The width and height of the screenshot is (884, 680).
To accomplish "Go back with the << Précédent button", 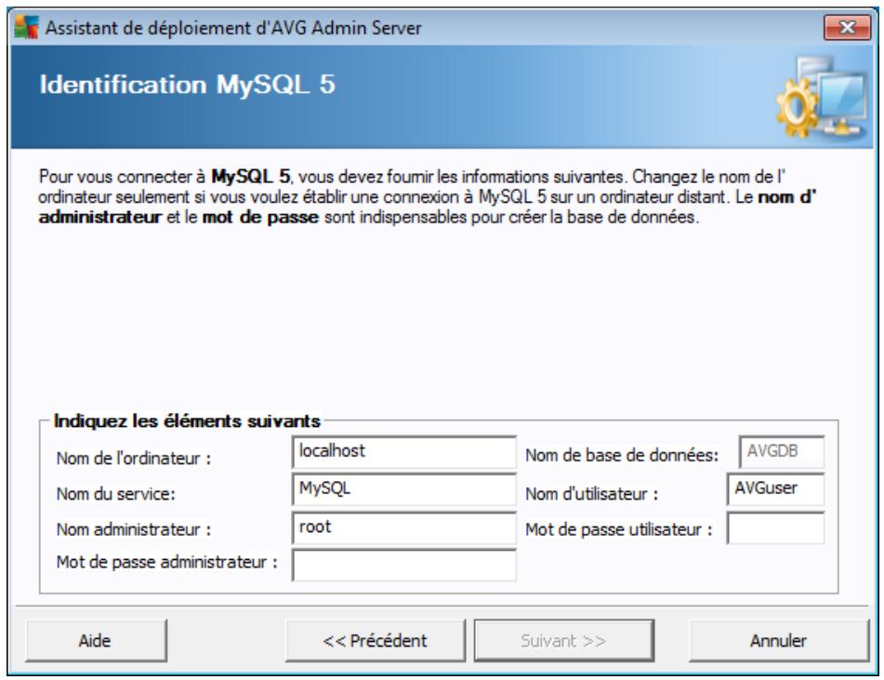I will point(375,641).
